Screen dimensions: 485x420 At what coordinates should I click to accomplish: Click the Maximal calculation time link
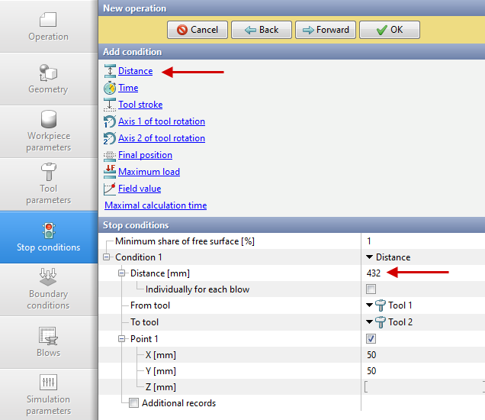click(x=156, y=205)
